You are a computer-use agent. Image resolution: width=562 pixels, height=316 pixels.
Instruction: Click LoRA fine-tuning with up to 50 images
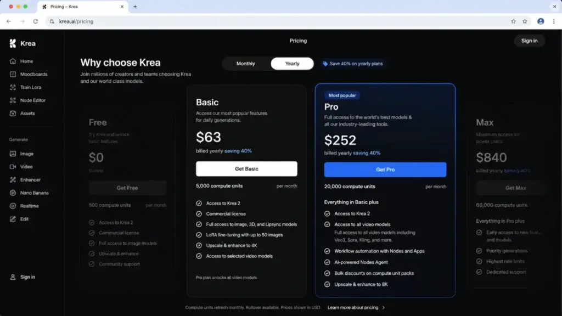pos(244,235)
